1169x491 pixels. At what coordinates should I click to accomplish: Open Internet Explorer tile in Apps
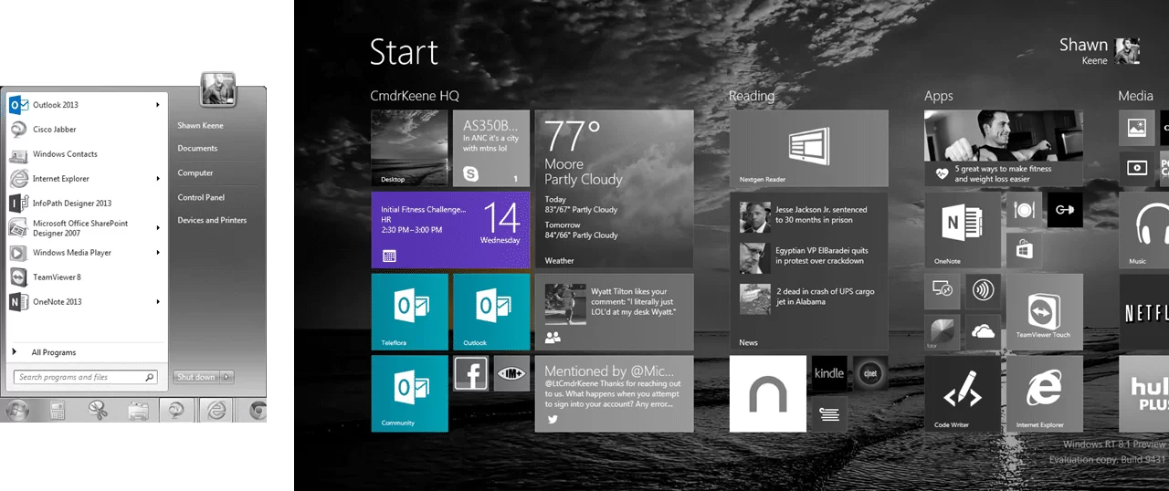click(x=1045, y=393)
